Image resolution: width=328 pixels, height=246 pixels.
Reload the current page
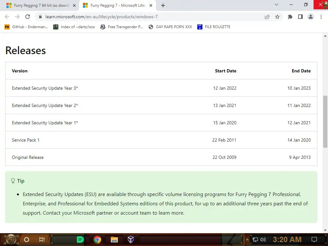(x=28, y=17)
